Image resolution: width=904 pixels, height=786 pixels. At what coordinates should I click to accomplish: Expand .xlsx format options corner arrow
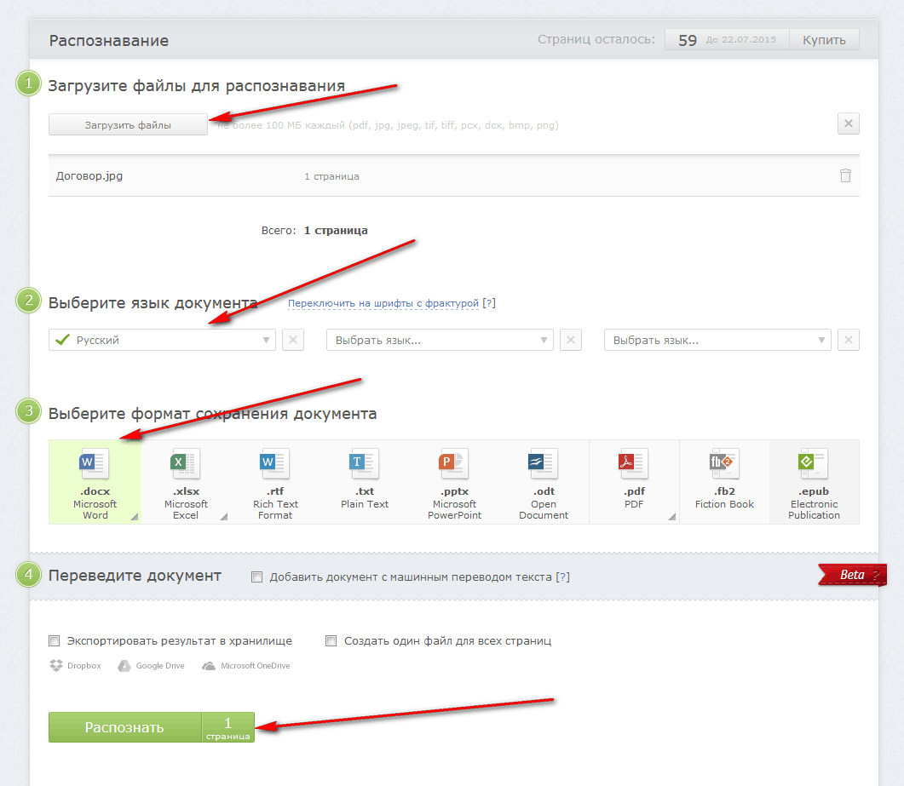224,517
